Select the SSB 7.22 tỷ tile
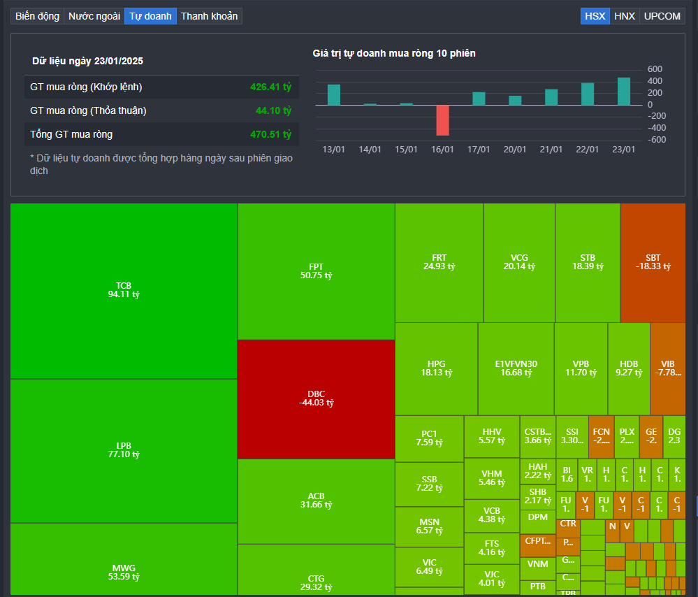 tap(429, 484)
